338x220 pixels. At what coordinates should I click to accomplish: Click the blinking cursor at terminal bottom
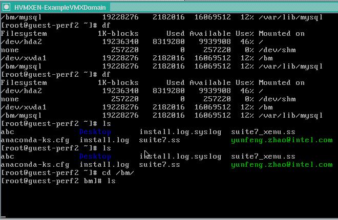coord(114,181)
